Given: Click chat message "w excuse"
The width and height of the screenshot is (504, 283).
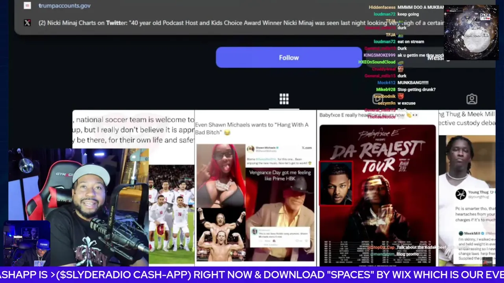Looking at the screenshot, I should point(406,103).
